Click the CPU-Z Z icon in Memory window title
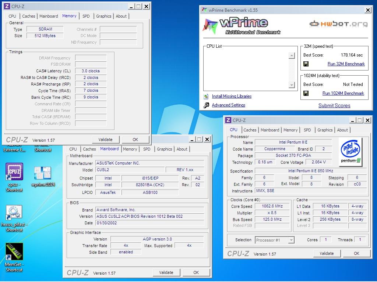This screenshot has width=377, height=282. pos(7,6)
